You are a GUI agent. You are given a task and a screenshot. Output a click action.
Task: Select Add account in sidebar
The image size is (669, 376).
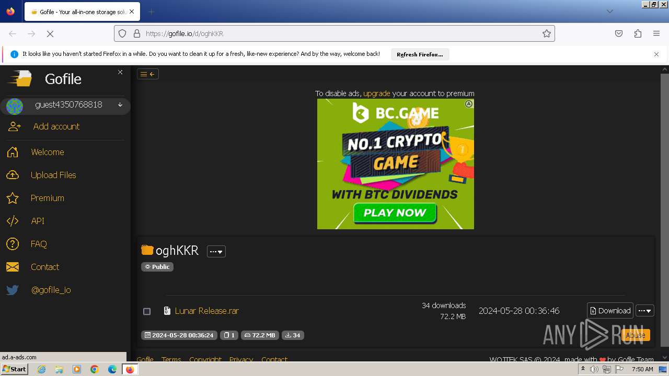pyautogui.click(x=56, y=126)
